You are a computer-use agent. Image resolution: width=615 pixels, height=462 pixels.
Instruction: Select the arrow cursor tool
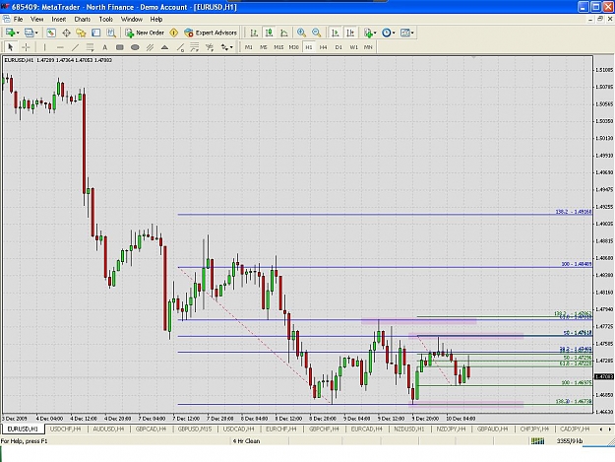pyautogui.click(x=11, y=47)
